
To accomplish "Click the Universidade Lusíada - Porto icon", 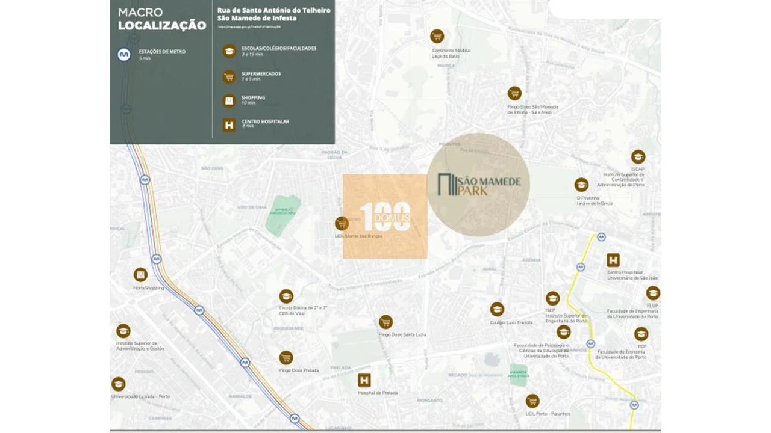I will (x=118, y=384).
